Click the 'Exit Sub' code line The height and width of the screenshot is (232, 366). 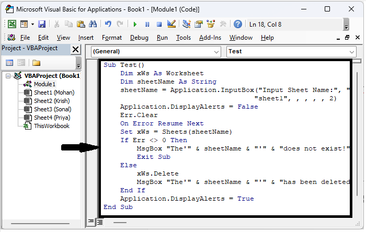coord(154,157)
